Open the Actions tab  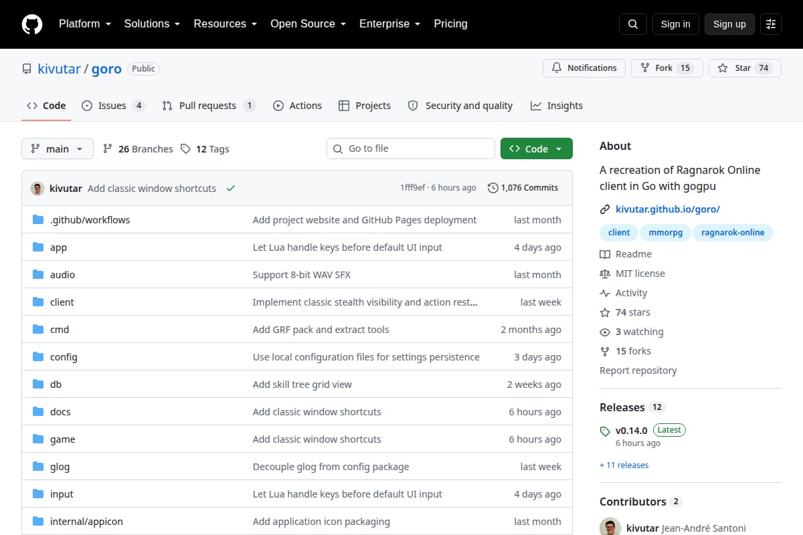point(298,106)
